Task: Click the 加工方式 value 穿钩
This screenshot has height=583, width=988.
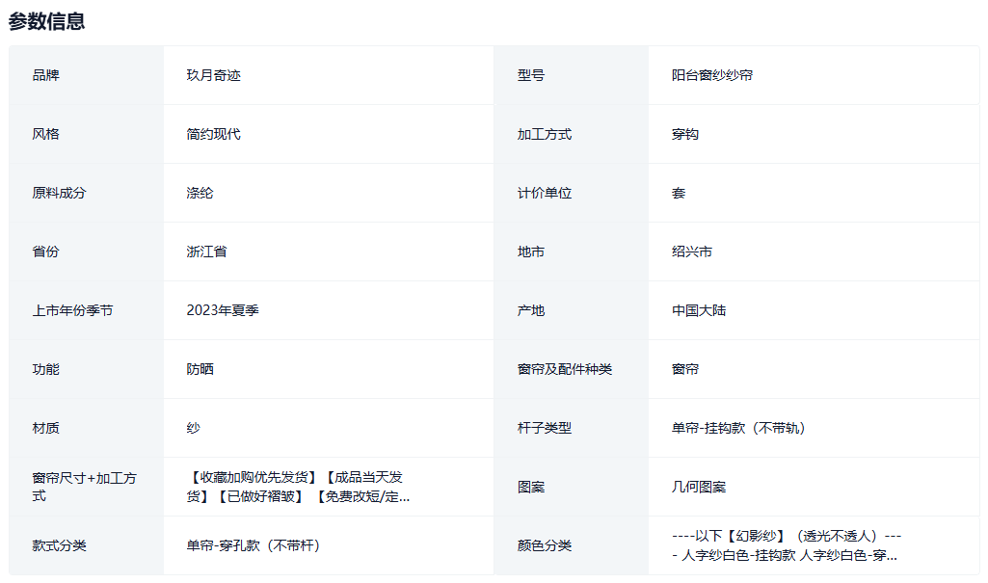Action: (684, 134)
